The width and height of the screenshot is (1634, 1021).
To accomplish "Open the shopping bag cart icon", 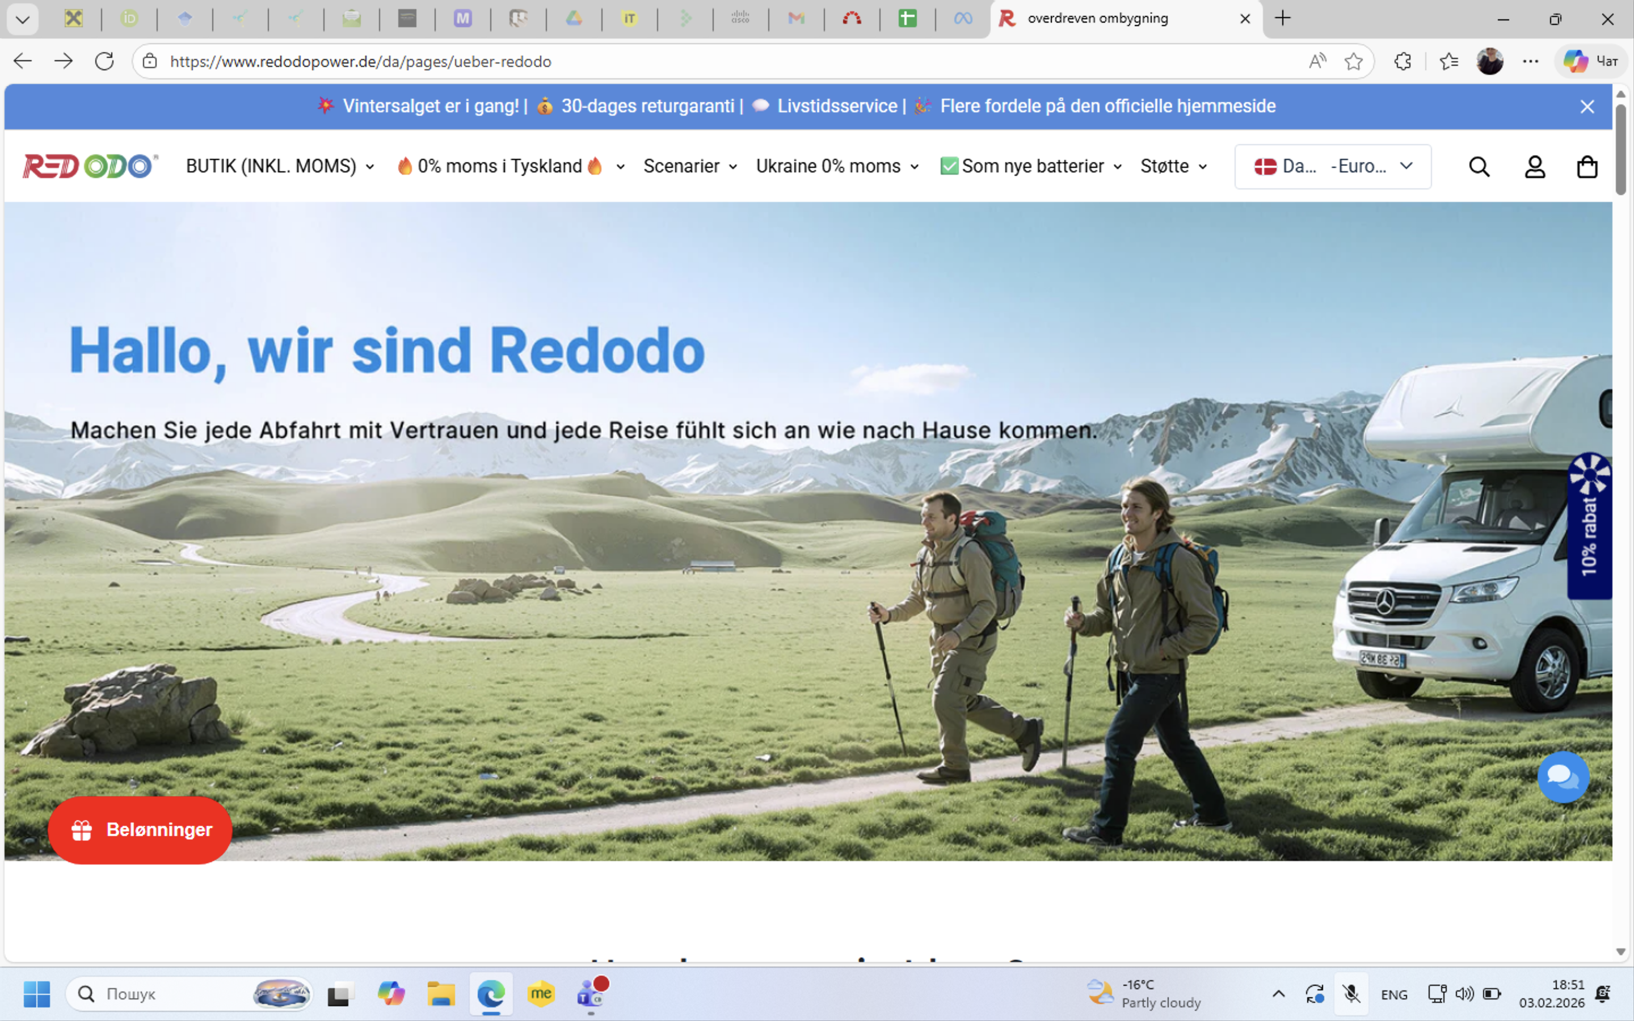I will click(1587, 167).
